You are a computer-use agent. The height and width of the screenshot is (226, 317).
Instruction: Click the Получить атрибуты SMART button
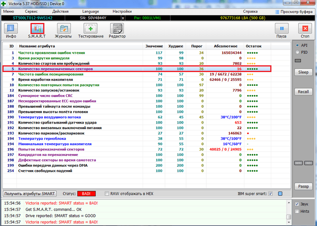(x=29, y=194)
